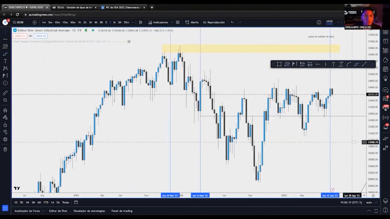This screenshot has height=219, width=390.
Task: Select the YTD date range button
Action: tap(46, 202)
